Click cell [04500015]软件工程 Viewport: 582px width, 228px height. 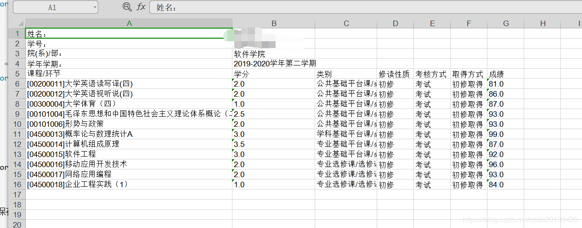coord(129,154)
